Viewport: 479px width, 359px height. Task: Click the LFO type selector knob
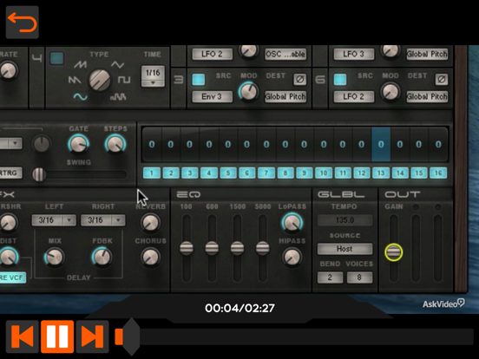(100, 81)
